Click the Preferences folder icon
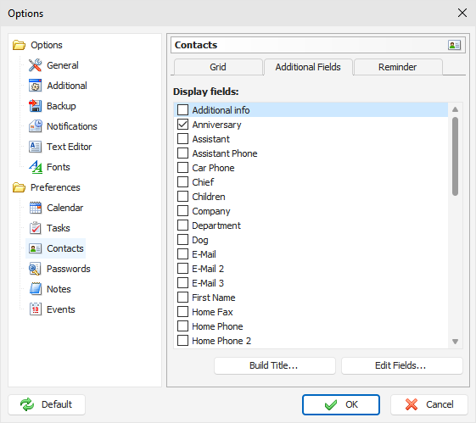The height and width of the screenshot is (423, 476). pos(19,187)
